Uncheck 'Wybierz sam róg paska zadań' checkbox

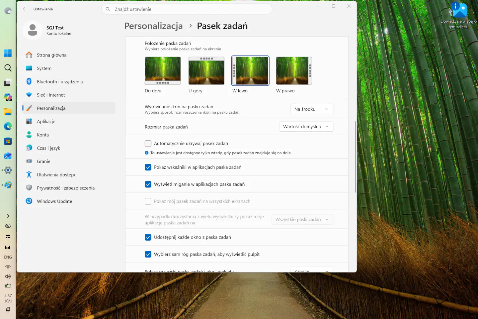tap(148, 254)
